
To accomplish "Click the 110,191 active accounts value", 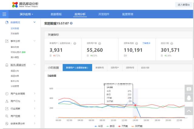I will (x=133, y=50).
